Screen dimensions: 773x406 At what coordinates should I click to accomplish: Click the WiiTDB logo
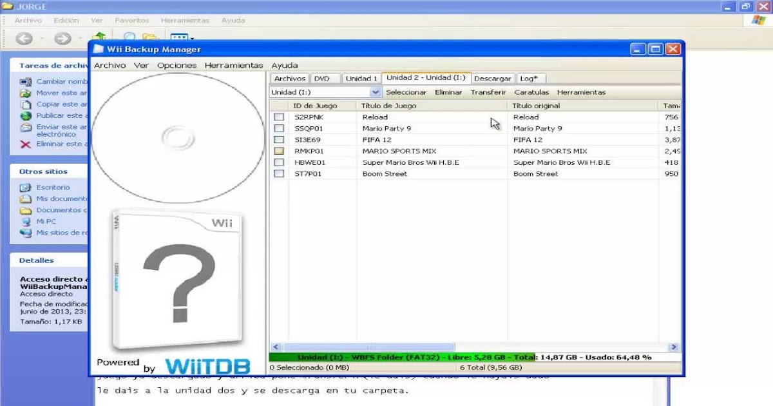207,366
